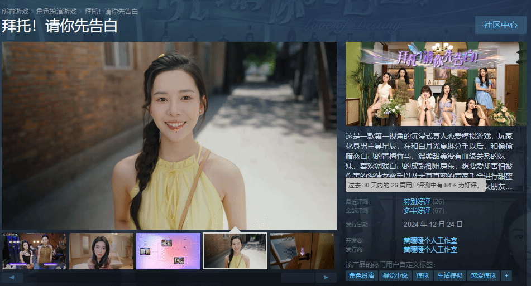
Task: Select the 视觉小说 tag
Action: coord(395,275)
